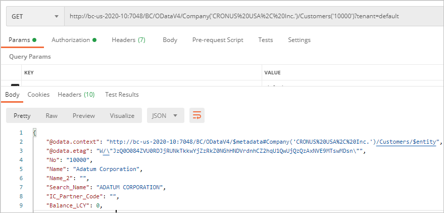Select the Pretty response view
This screenshot has width=444, height=213.
coord(22,116)
